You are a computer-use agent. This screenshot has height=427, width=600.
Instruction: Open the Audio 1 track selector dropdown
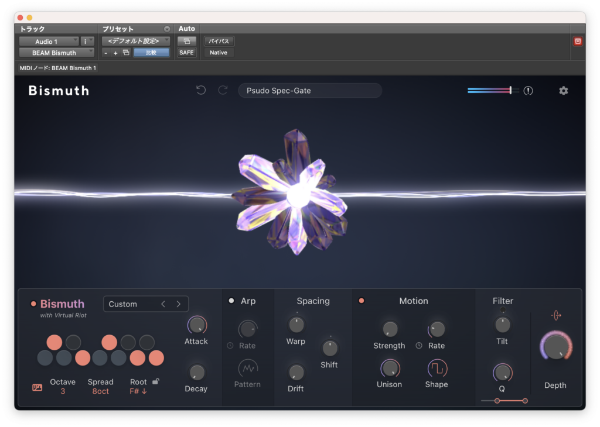[x=49, y=42]
